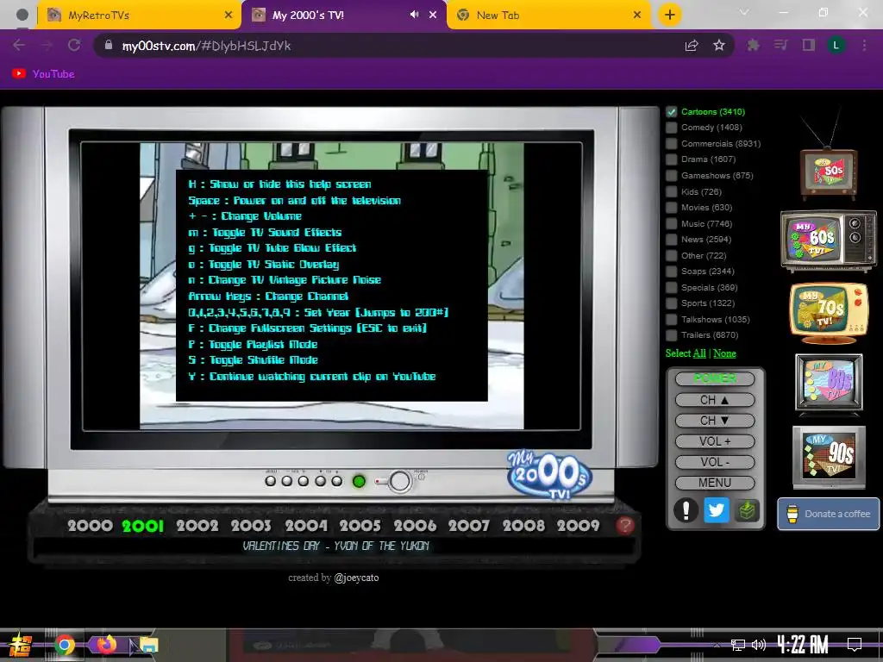The width and height of the screenshot is (883, 662).
Task: Select year 2009
Action: (579, 526)
